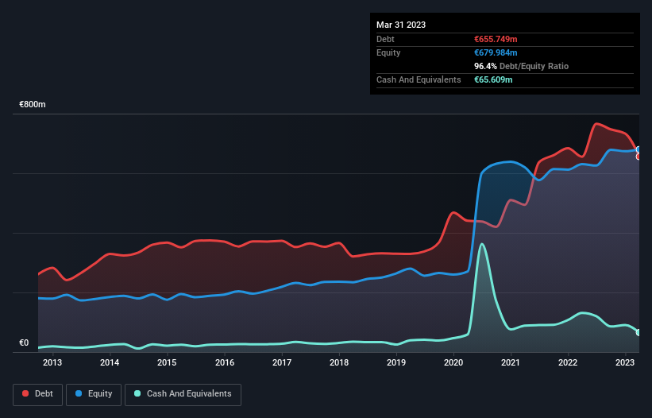652x418 pixels.
Task: Click the 2015 x-axis label
Action: [x=167, y=362]
